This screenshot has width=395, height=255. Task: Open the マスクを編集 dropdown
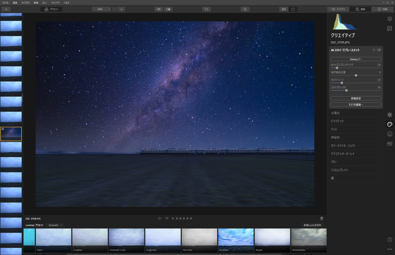click(x=356, y=105)
